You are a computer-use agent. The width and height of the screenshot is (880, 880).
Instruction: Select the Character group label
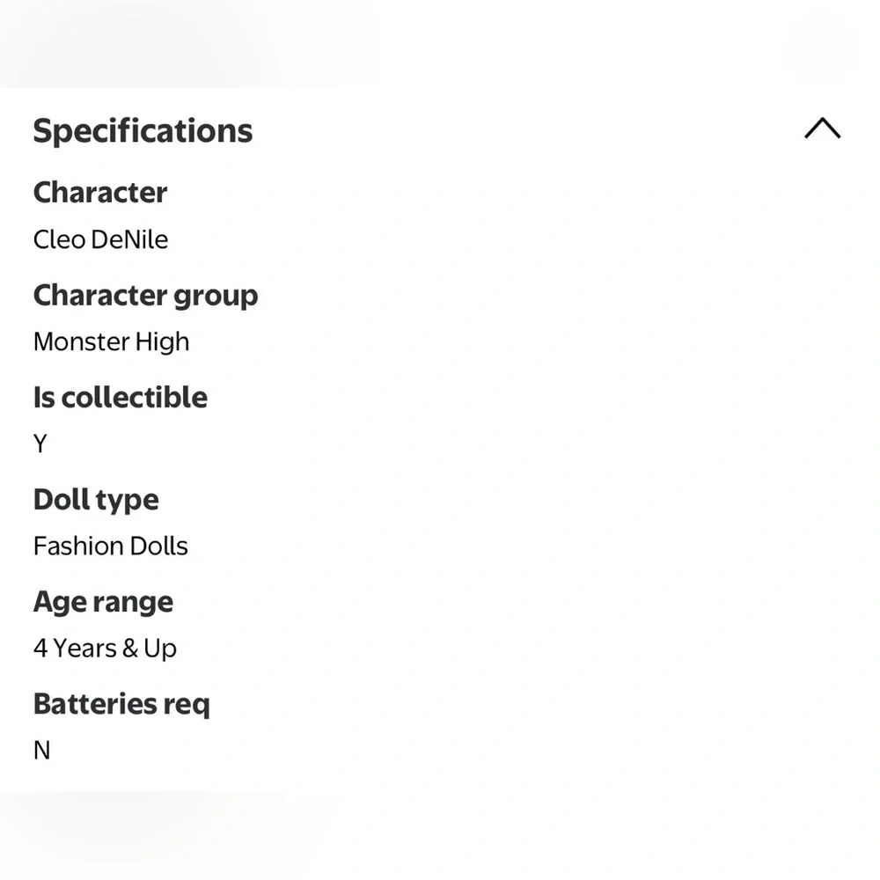tap(145, 295)
